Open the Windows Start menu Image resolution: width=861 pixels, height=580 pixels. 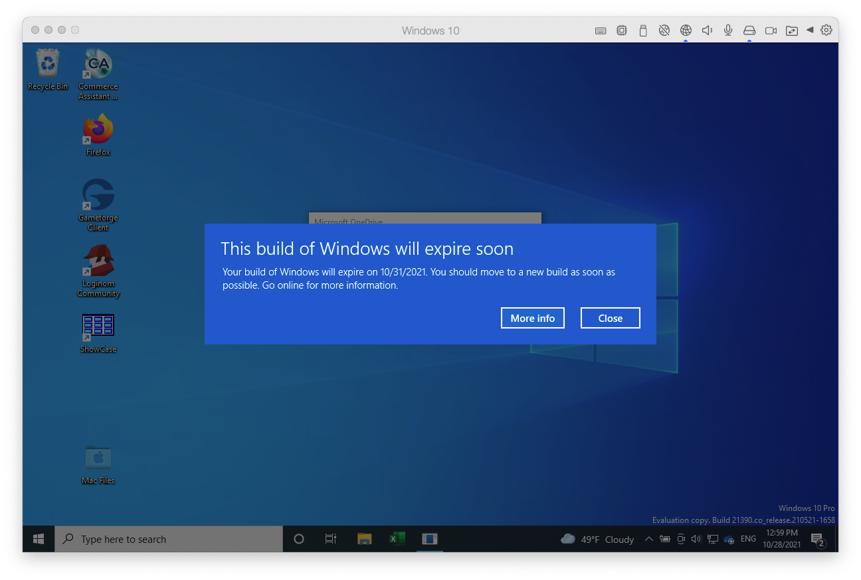39,539
